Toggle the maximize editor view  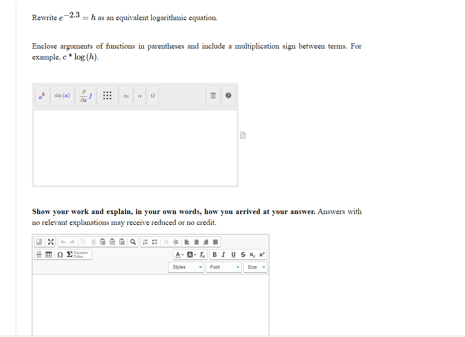51,242
